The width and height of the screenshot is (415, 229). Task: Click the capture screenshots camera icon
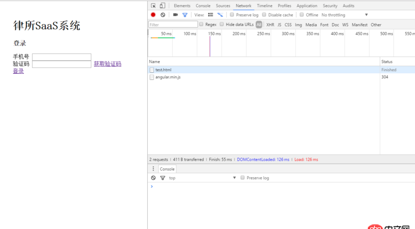click(x=175, y=15)
